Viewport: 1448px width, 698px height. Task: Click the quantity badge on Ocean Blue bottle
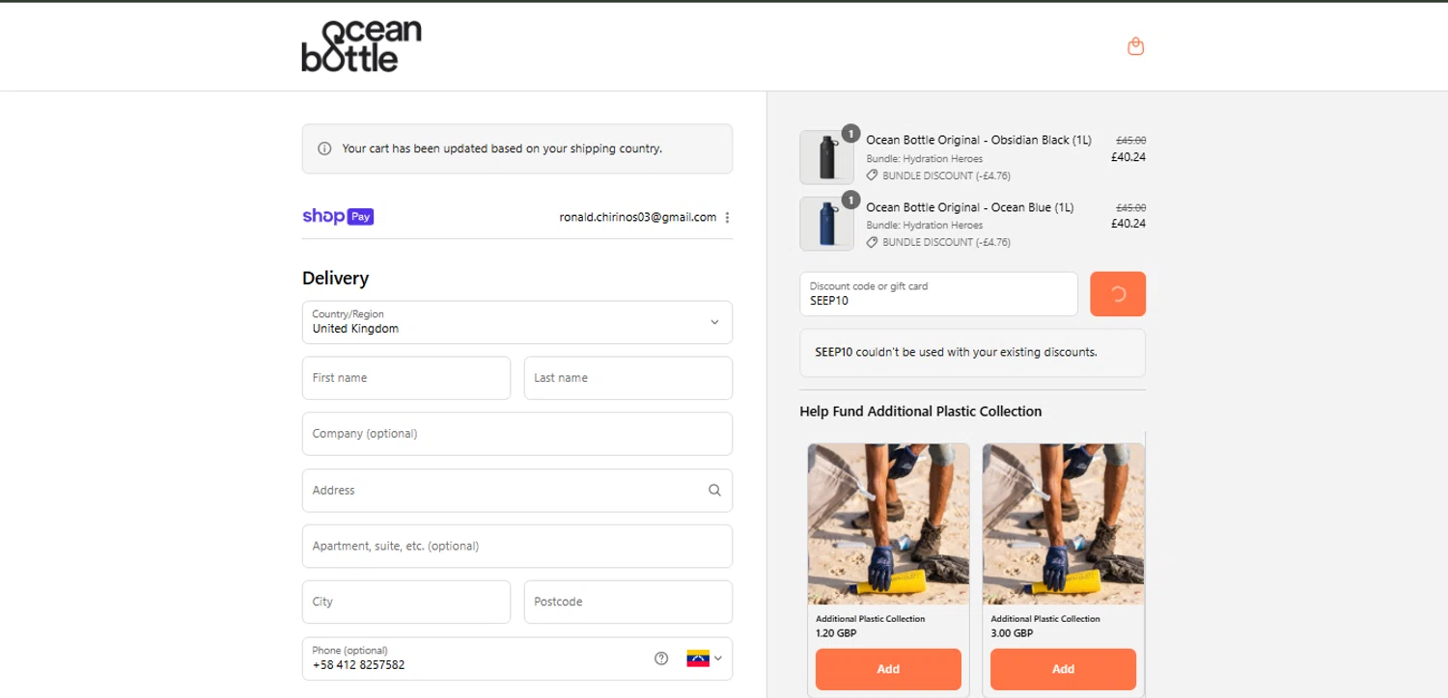pos(850,200)
